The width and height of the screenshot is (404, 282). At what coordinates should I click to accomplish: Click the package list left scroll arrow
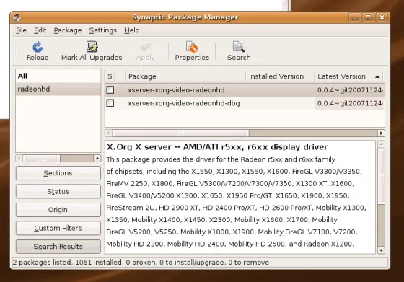coord(108,133)
